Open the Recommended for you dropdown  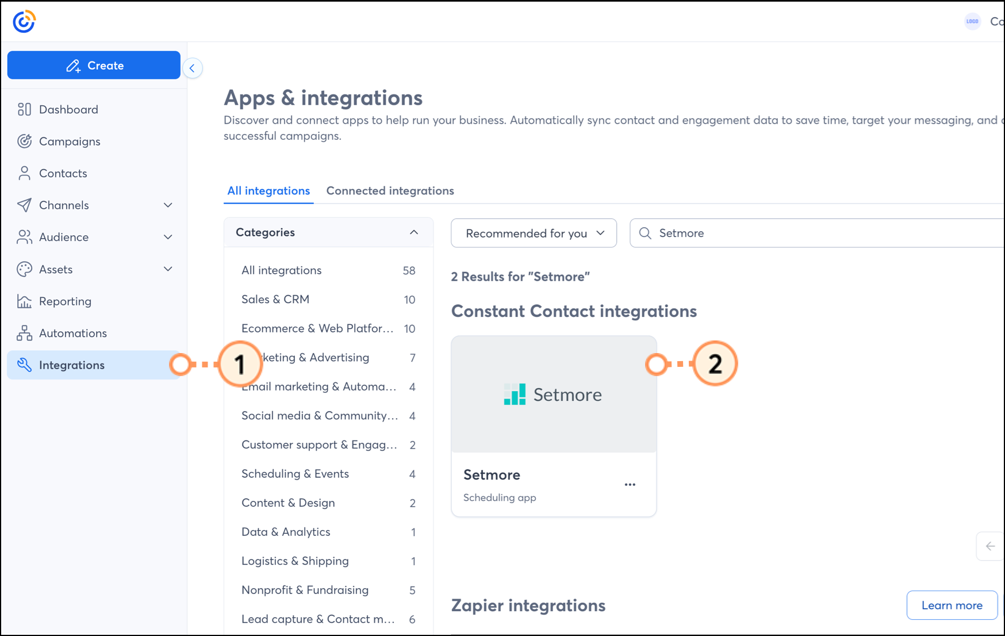coord(534,233)
